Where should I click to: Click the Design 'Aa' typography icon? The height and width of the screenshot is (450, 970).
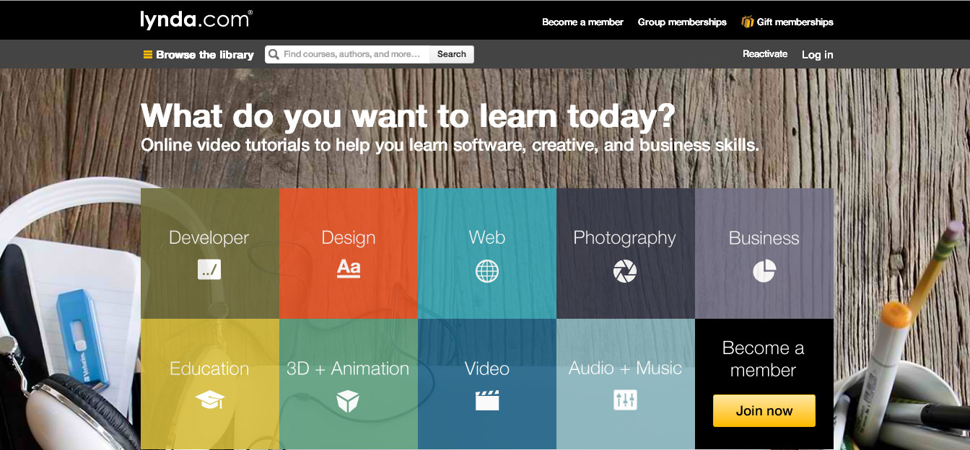(x=349, y=268)
